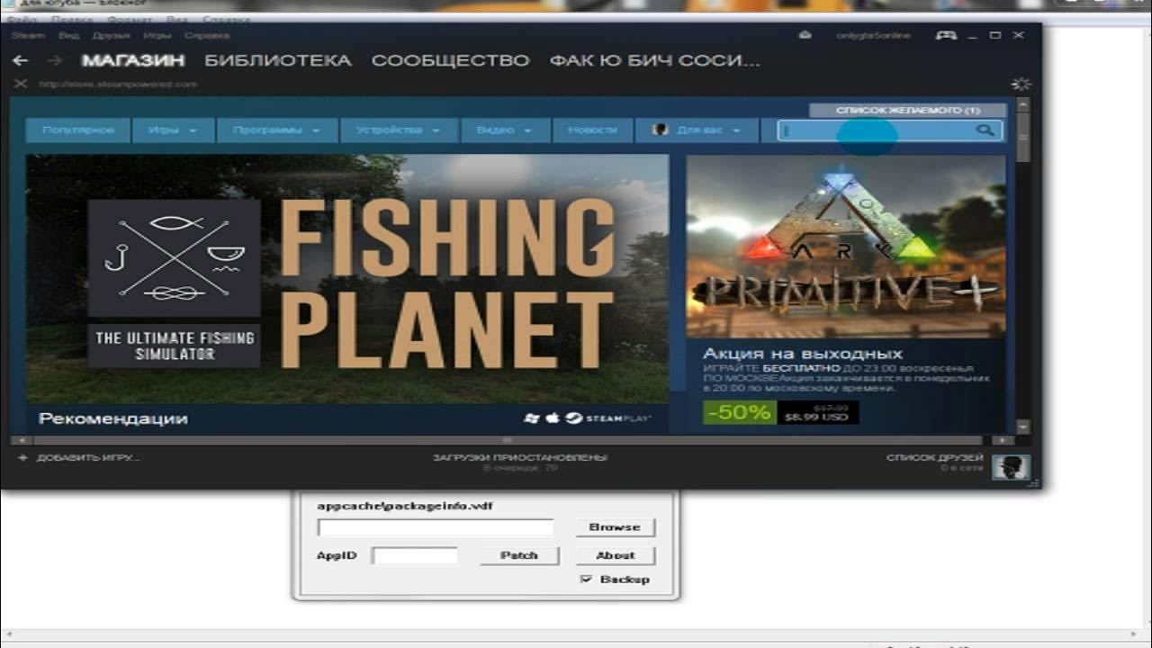Open СПИСОК ДРУЗЕЙ link
The height and width of the screenshot is (648, 1152).
click(935, 457)
